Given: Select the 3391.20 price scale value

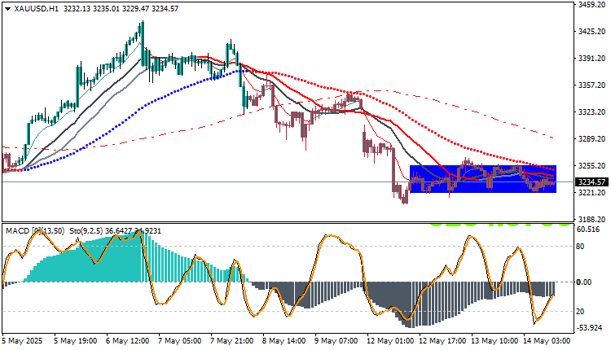Looking at the screenshot, I should tap(592, 58).
